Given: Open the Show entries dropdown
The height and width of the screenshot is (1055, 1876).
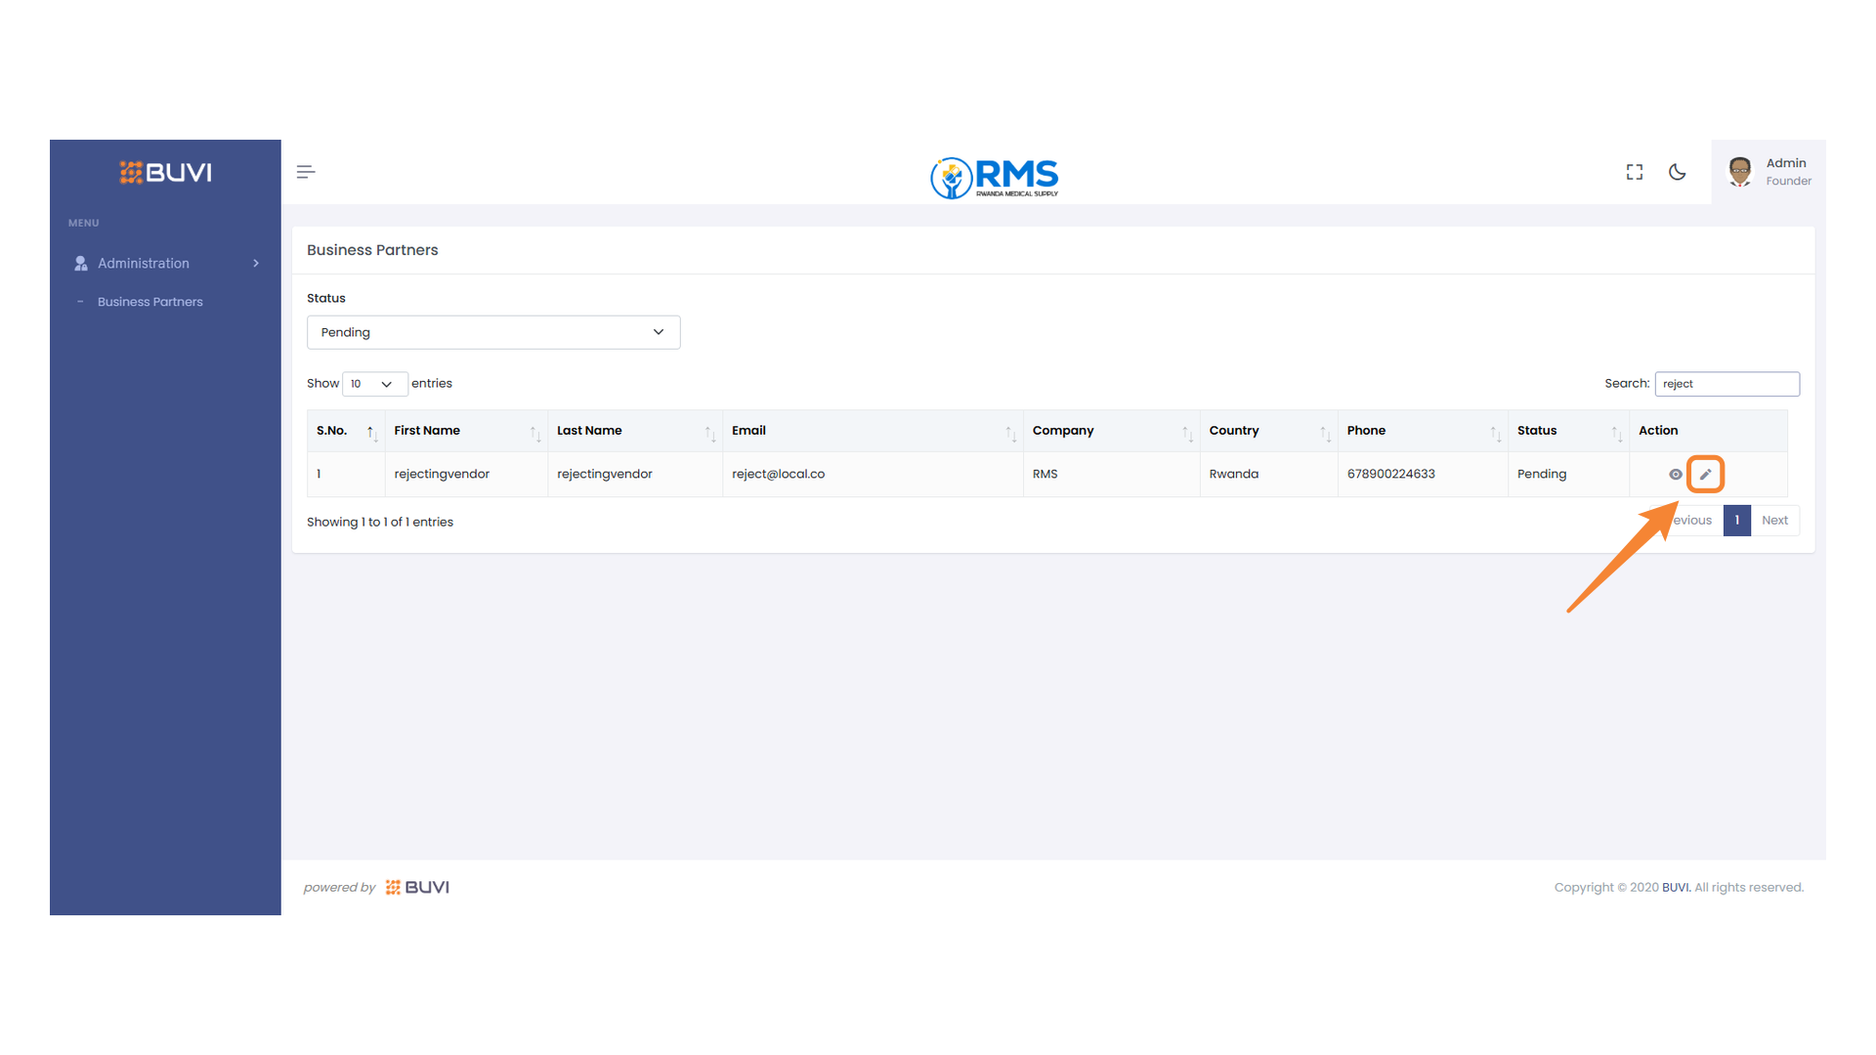Looking at the screenshot, I should [374, 384].
